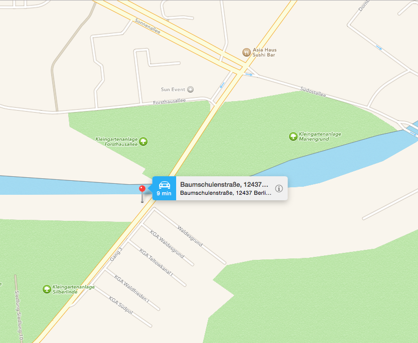This screenshot has width=418, height=343.
Task: Click the red dropped pin marker
Action: pyautogui.click(x=143, y=189)
